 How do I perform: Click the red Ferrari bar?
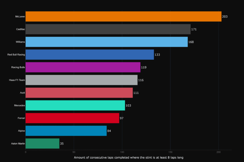72,118
